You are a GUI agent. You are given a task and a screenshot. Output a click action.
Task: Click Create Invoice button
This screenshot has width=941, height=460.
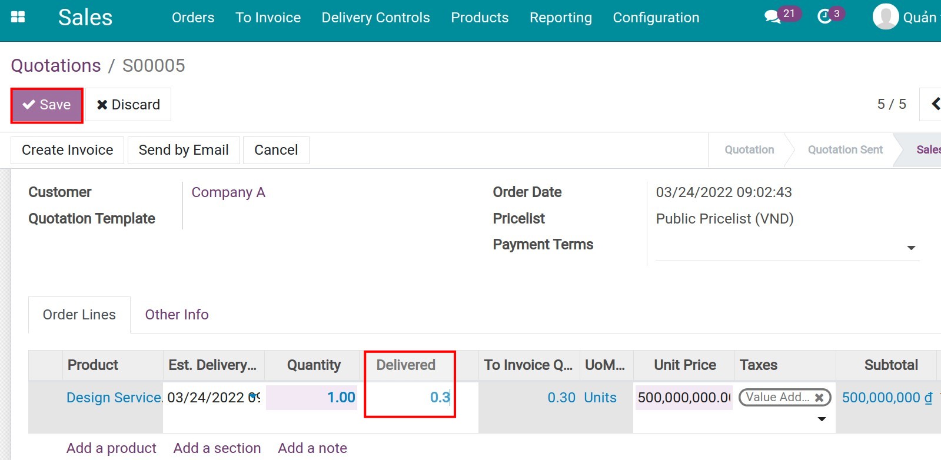68,150
